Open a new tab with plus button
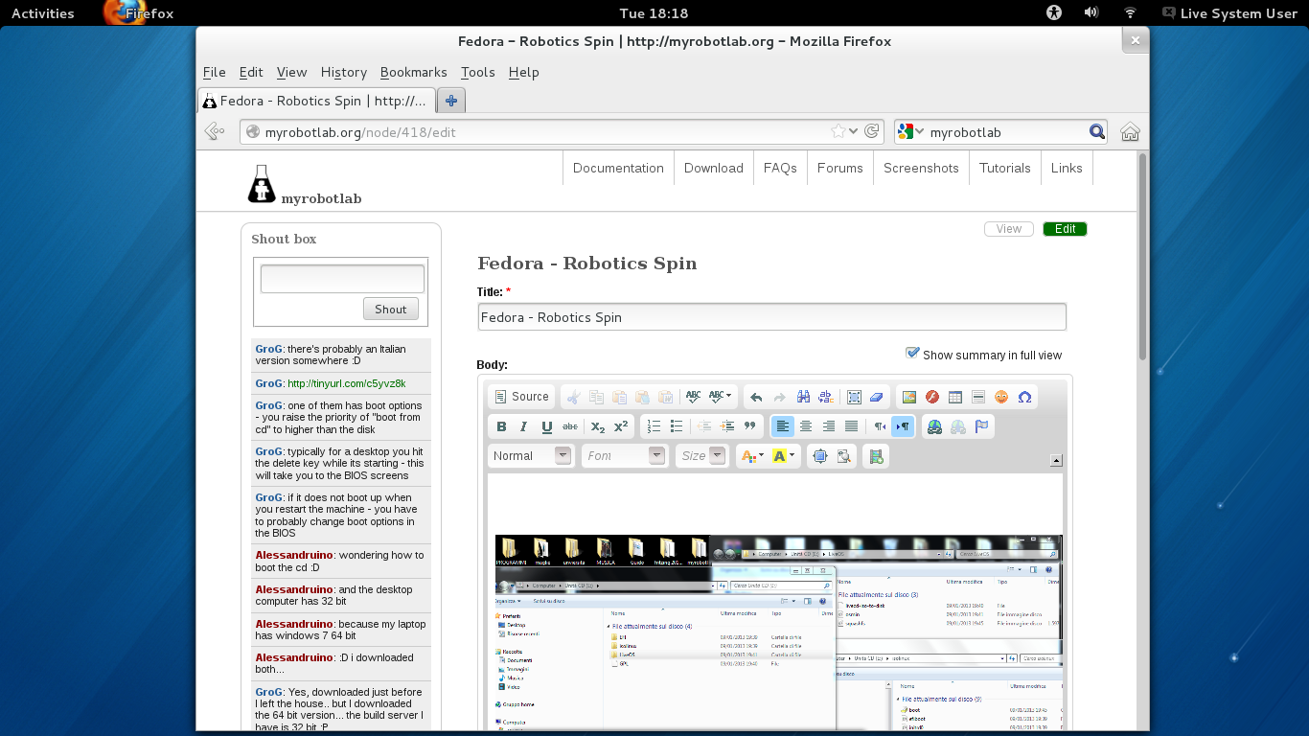This screenshot has width=1309, height=736. click(451, 101)
